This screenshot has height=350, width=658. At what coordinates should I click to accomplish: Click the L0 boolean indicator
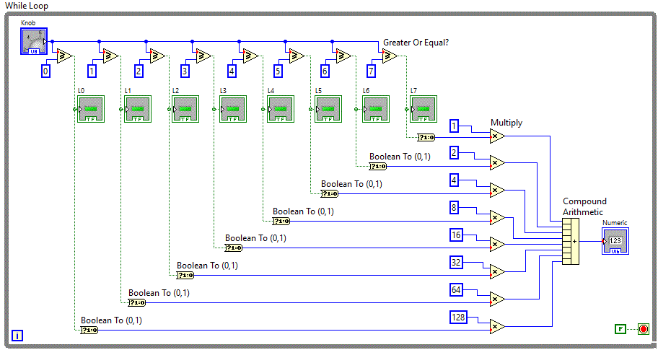pos(91,109)
